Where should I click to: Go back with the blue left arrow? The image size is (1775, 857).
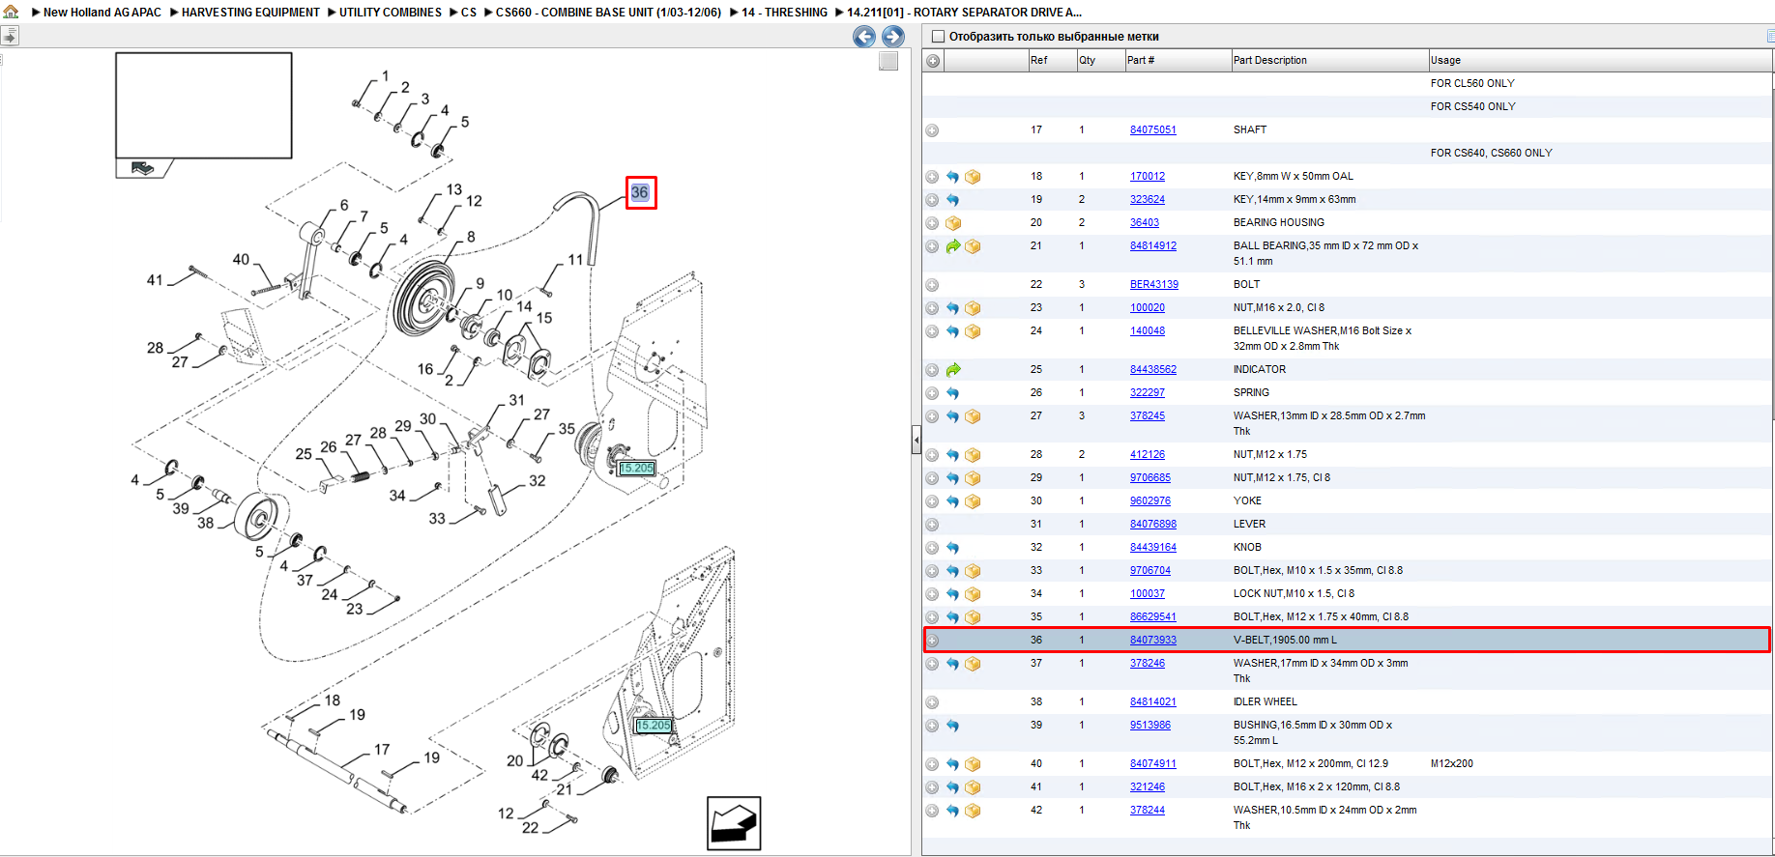pyautogui.click(x=864, y=37)
